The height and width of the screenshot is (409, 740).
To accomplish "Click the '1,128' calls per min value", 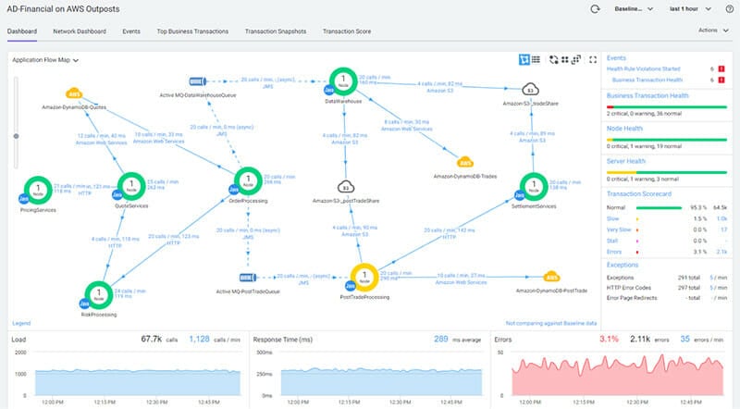I will point(199,339).
